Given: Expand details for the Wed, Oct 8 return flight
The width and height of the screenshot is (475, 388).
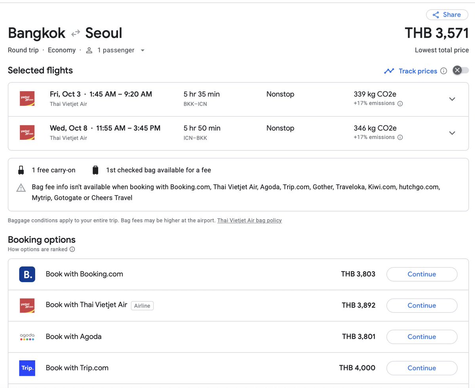Looking at the screenshot, I should pyautogui.click(x=452, y=133).
